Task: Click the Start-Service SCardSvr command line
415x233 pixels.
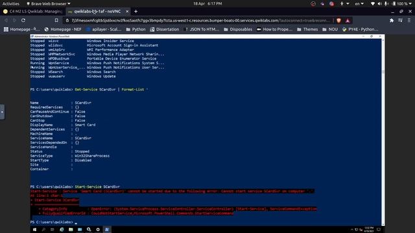Action: (75, 187)
